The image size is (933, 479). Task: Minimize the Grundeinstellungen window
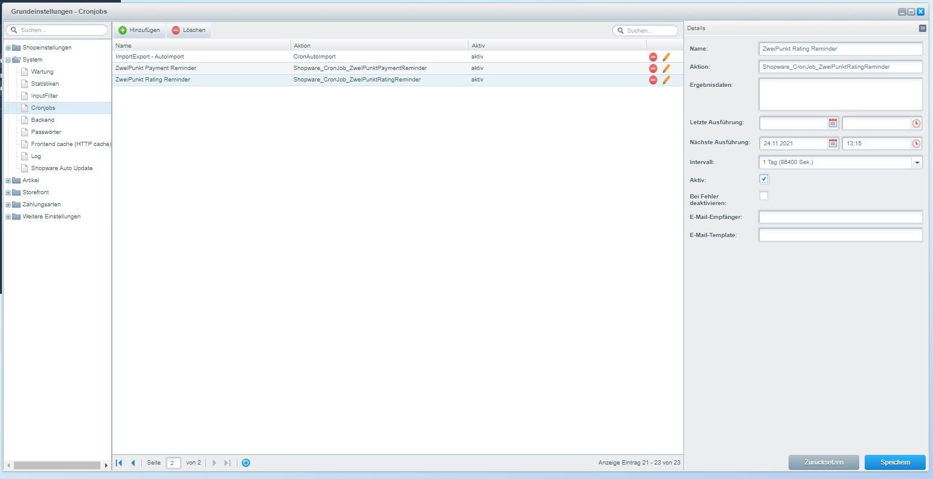click(902, 11)
